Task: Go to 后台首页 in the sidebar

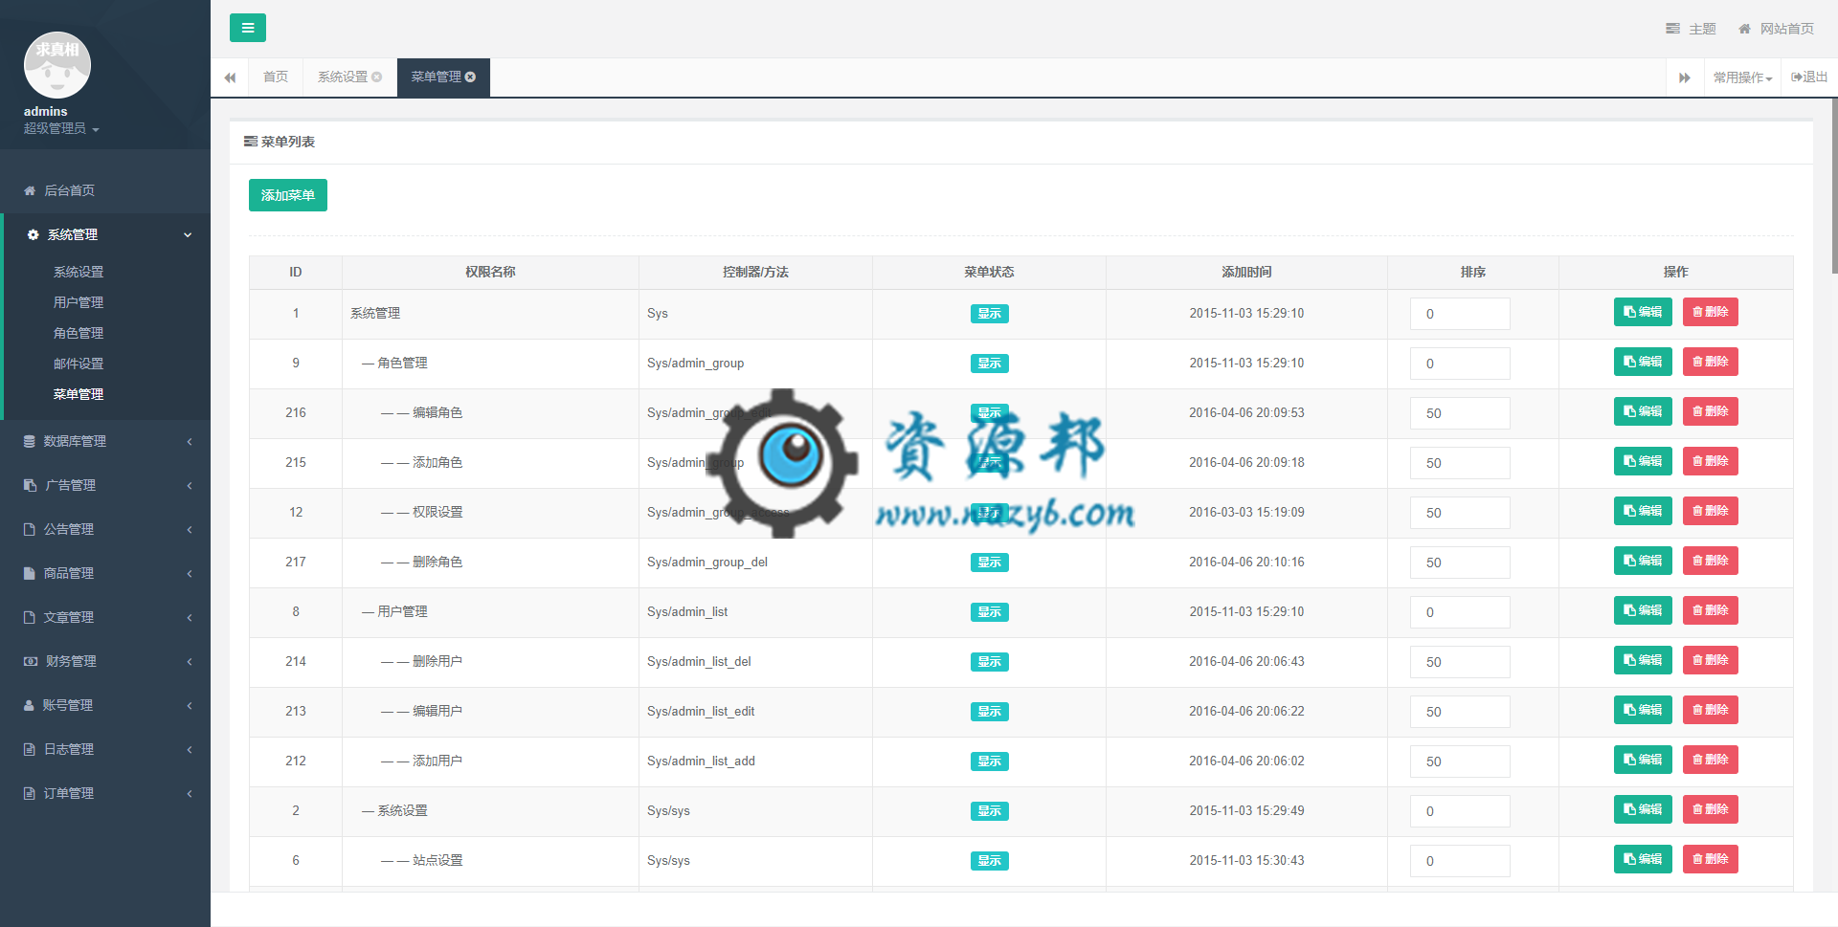Action: point(105,190)
